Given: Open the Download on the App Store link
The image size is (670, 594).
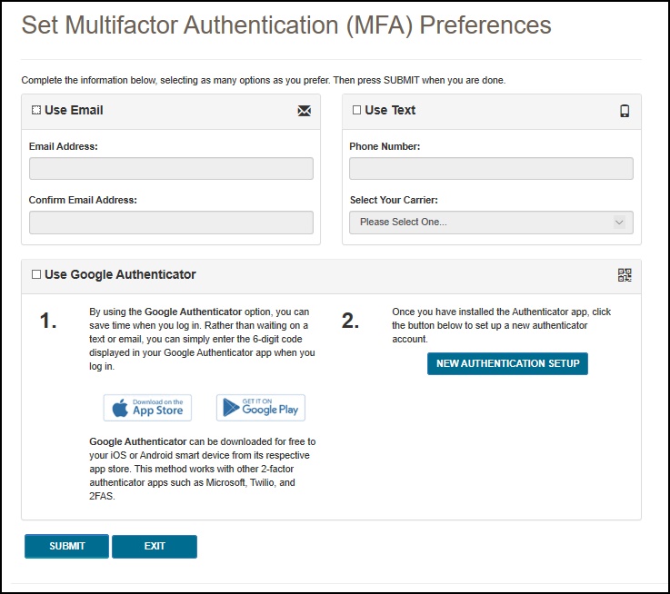Looking at the screenshot, I should (x=148, y=409).
